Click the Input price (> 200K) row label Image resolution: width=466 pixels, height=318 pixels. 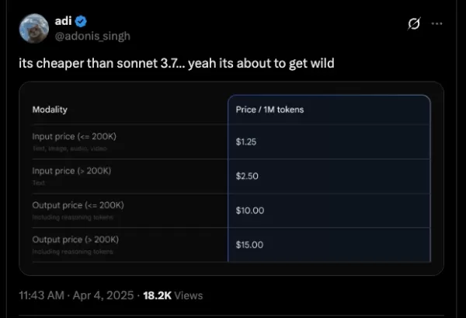pyautogui.click(x=71, y=171)
